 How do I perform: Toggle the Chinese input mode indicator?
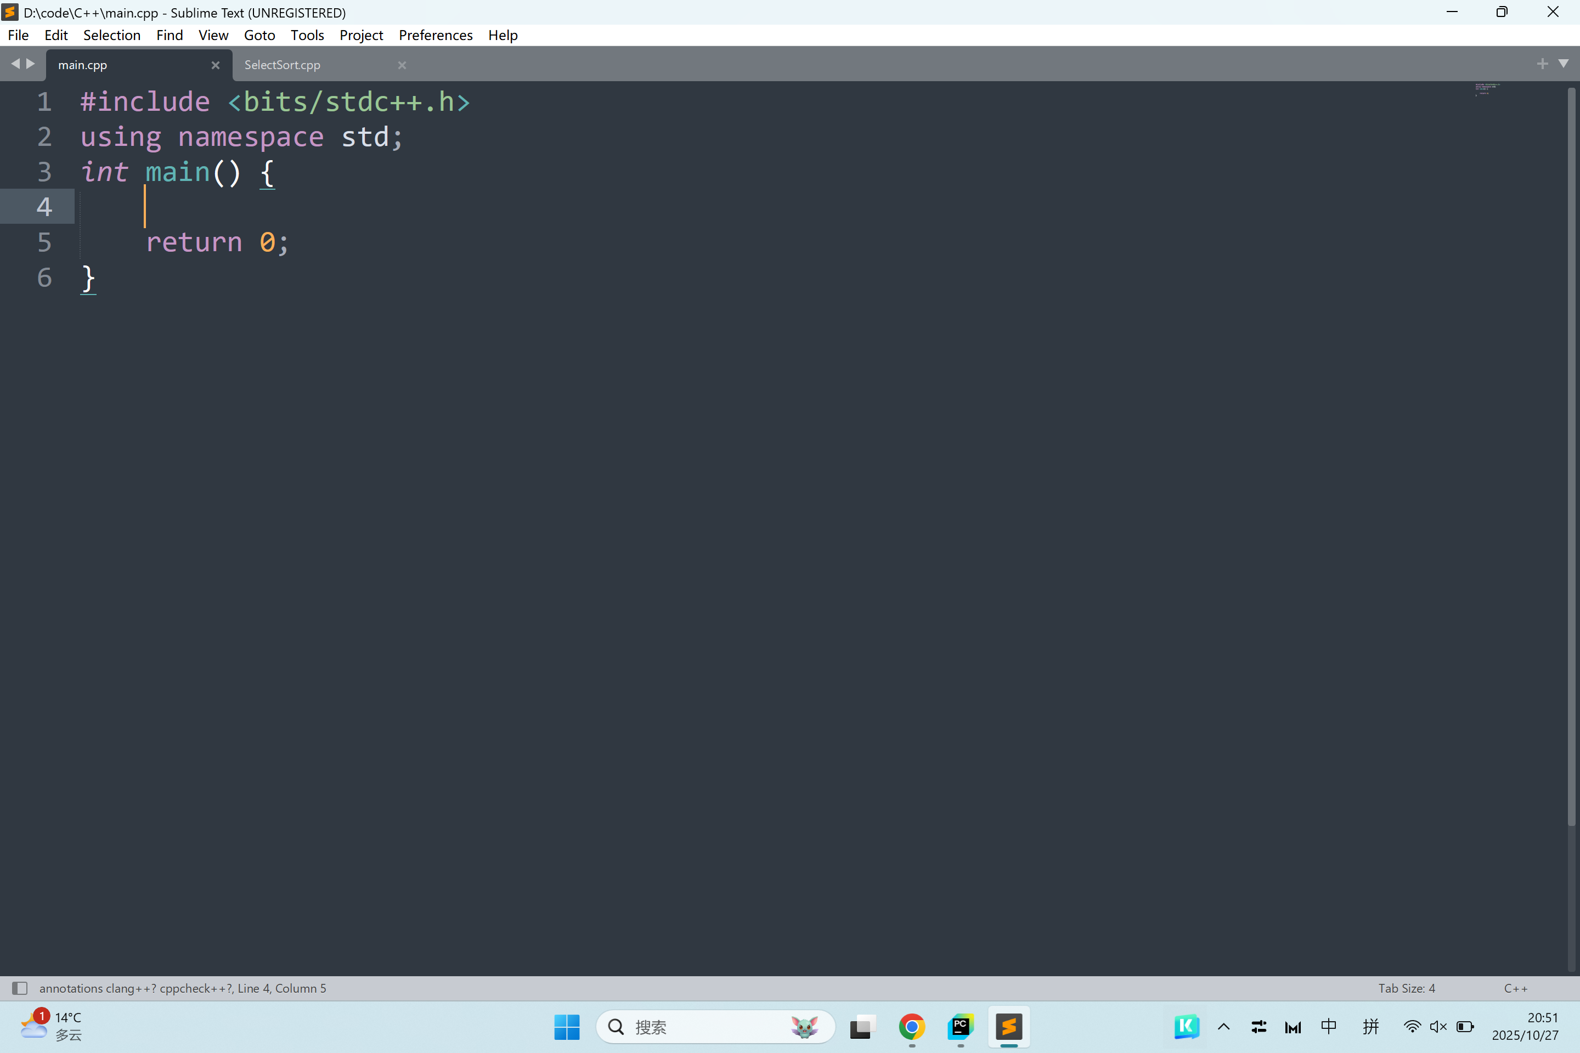tap(1328, 1026)
